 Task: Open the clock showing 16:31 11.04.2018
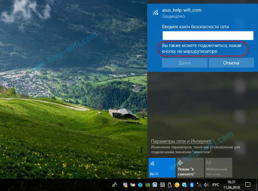[x=232, y=185]
